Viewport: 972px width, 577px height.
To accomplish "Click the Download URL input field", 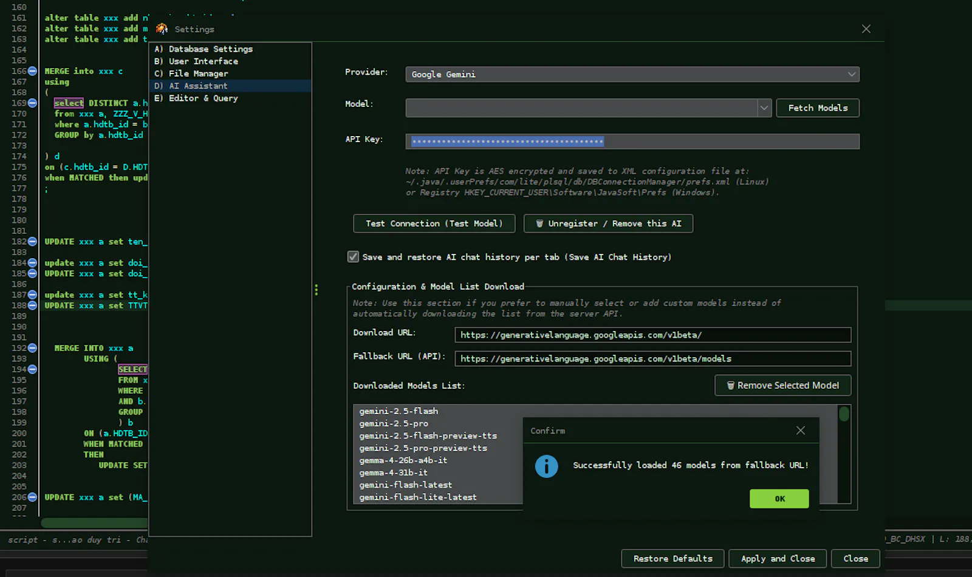I will tap(652, 335).
